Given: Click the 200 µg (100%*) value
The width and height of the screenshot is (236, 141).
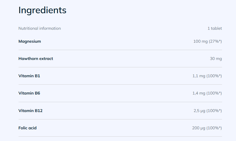Looking at the screenshot, I should [x=207, y=128].
